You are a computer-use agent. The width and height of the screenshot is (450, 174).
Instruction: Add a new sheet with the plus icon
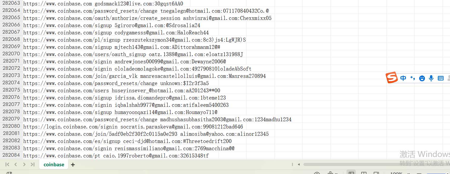73,165
